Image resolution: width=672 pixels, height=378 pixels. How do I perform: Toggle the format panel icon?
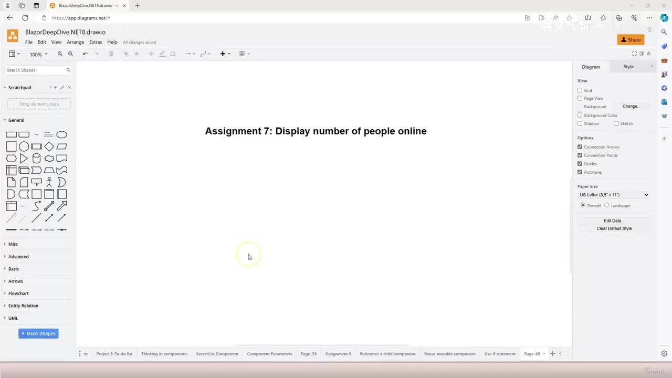[641, 54]
